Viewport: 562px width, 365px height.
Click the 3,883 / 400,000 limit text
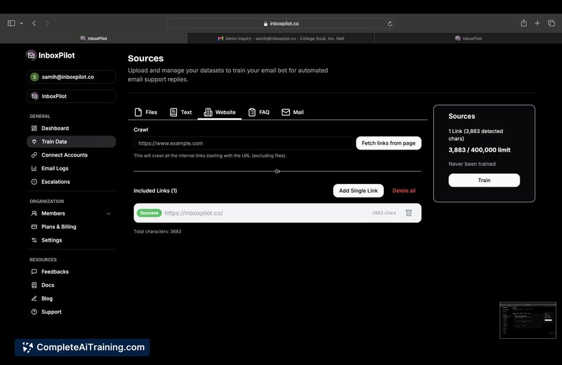(x=479, y=150)
